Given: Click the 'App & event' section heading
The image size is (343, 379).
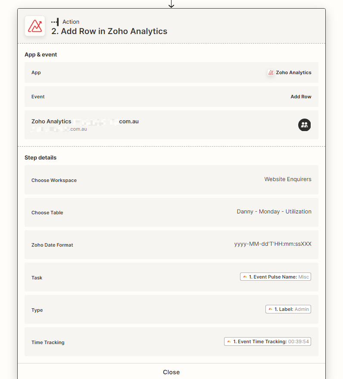Looking at the screenshot, I should pos(41,55).
